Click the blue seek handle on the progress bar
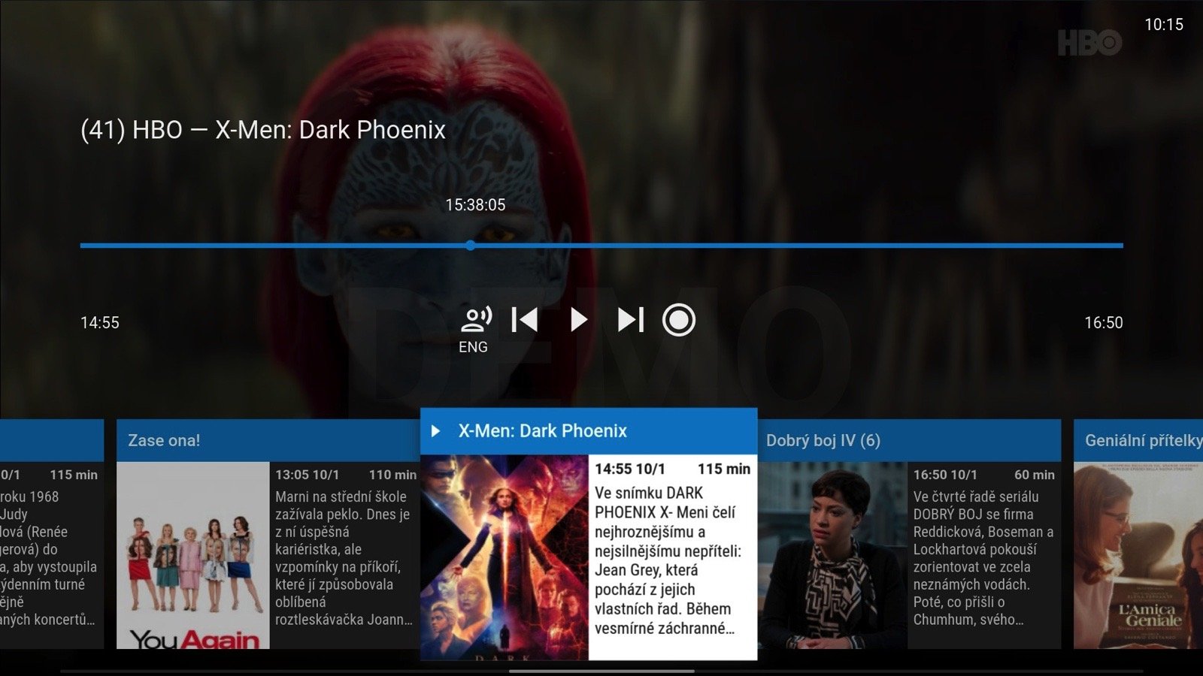This screenshot has width=1203, height=676. (470, 246)
